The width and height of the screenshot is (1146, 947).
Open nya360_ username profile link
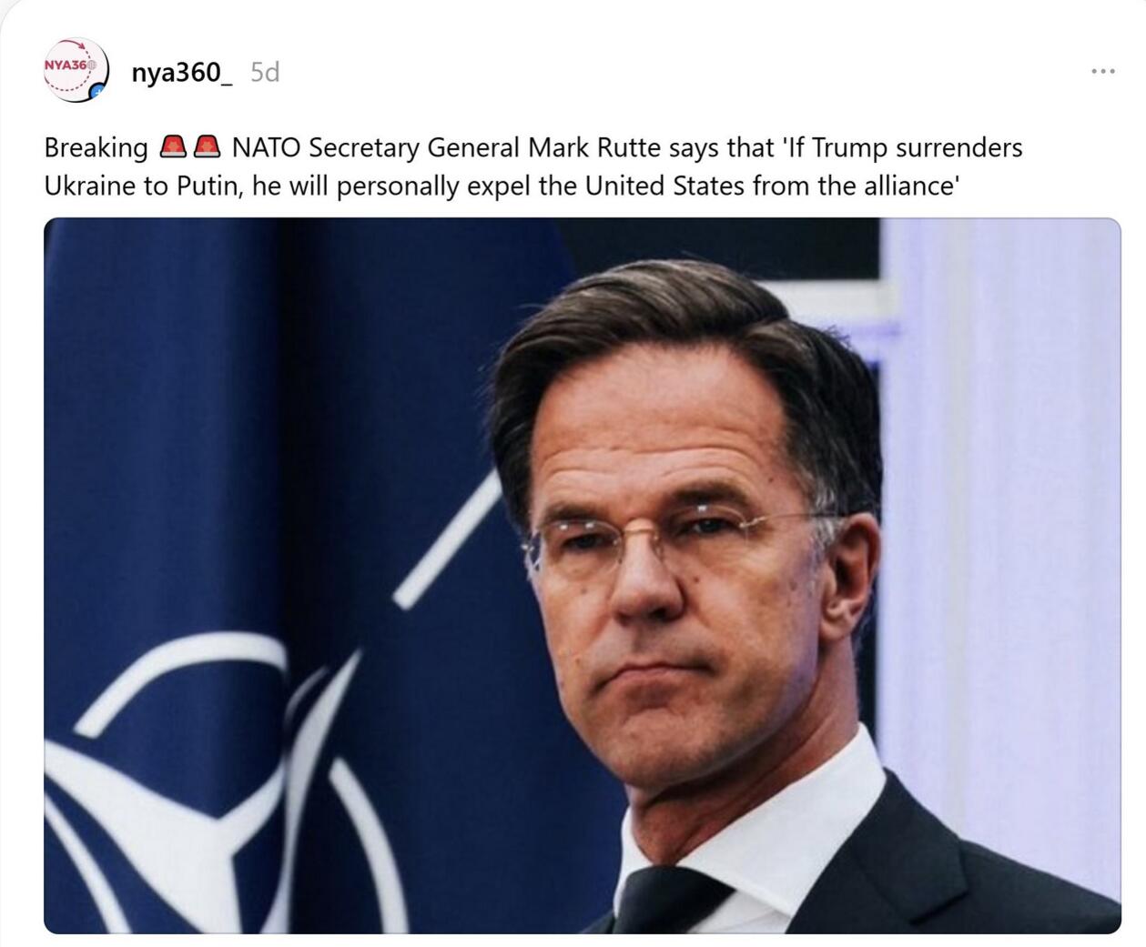pos(182,72)
